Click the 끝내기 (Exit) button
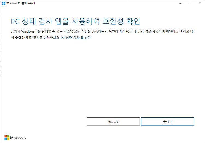Screen dimensions: 205x143 [167, 122]
